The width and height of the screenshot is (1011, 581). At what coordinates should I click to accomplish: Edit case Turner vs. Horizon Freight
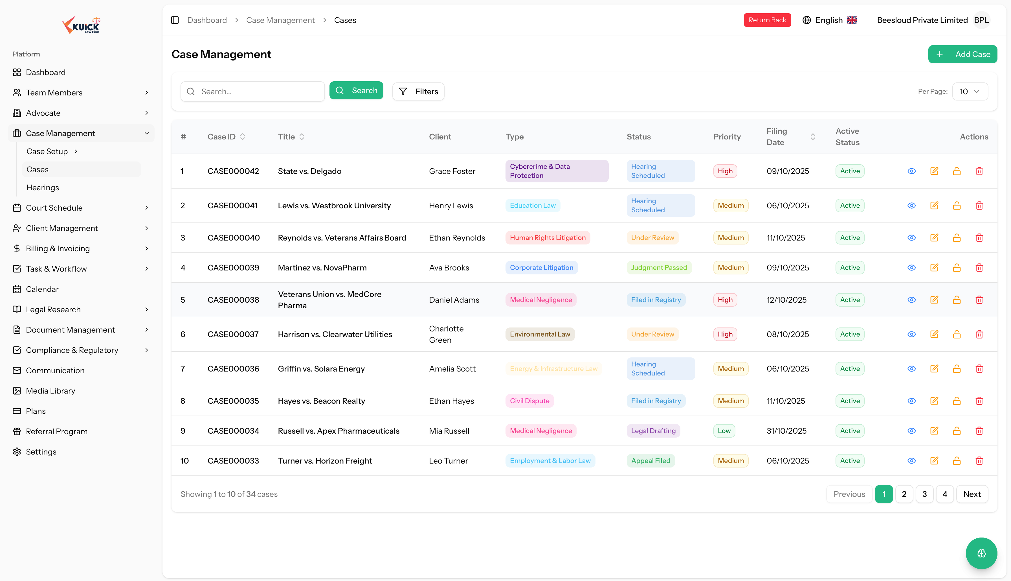[x=934, y=461]
